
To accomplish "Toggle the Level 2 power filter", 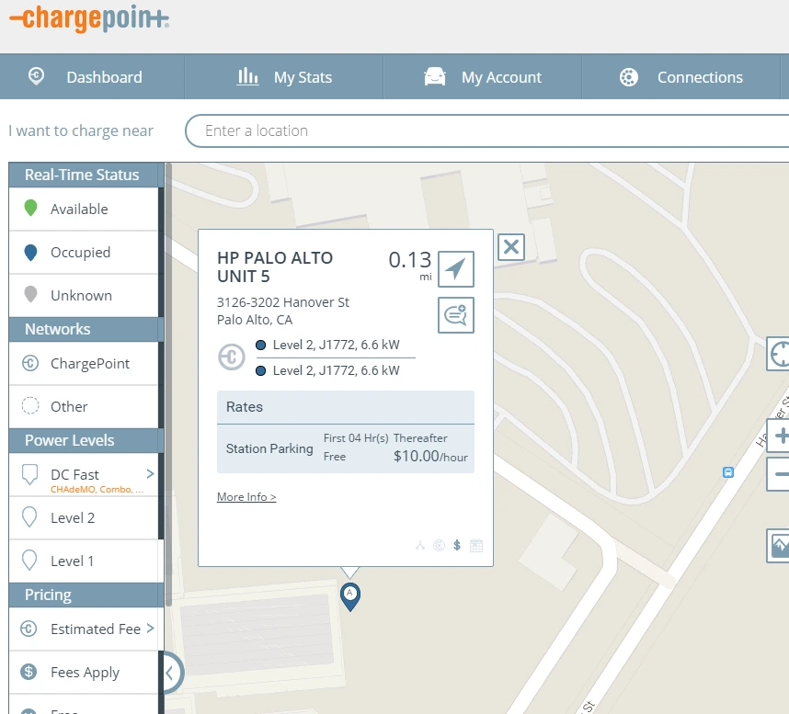I will [84, 518].
